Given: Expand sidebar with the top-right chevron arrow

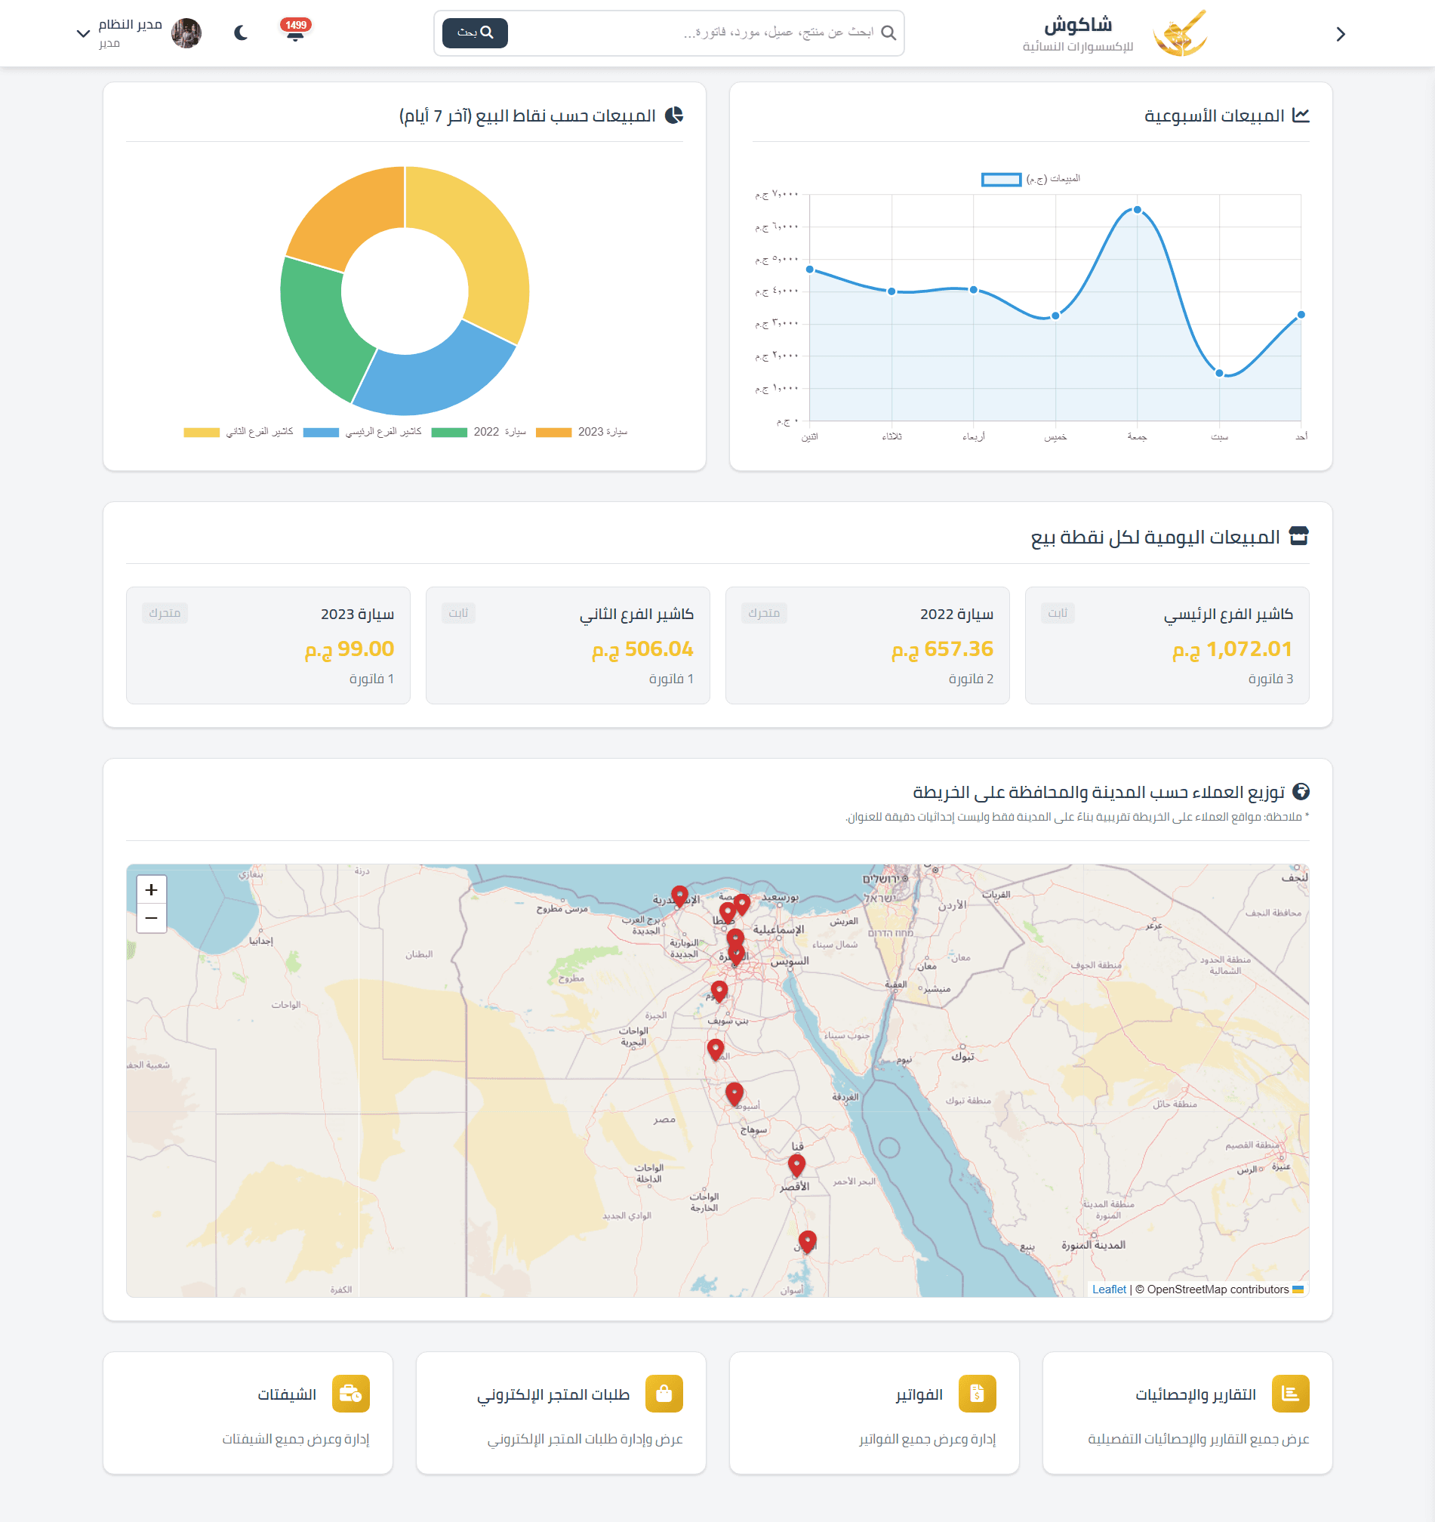Looking at the screenshot, I should pos(1340,35).
